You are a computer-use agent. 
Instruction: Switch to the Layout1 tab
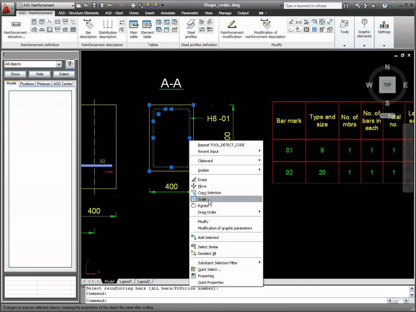125,281
